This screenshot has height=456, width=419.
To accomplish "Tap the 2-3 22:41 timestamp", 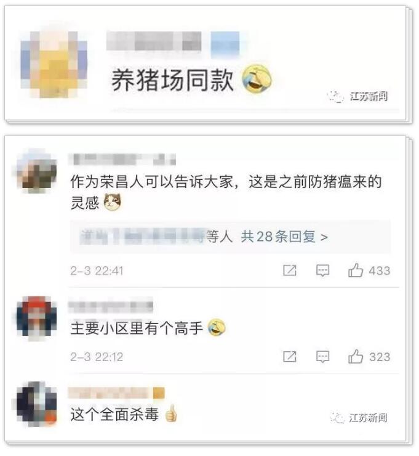I will click(97, 271).
